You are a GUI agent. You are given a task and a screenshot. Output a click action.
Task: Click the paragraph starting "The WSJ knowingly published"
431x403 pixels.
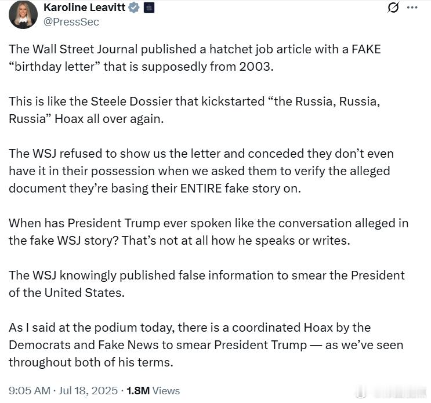click(207, 284)
